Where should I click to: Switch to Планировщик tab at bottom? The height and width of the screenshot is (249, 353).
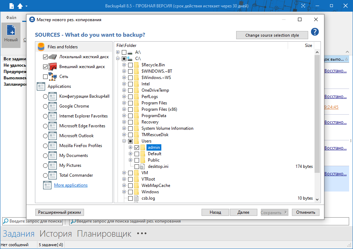click(104, 234)
